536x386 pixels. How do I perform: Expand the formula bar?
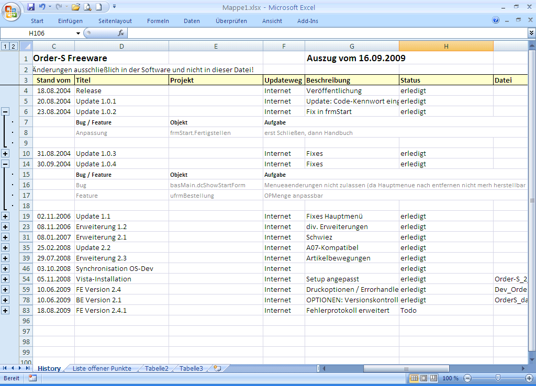pyautogui.click(x=531, y=33)
